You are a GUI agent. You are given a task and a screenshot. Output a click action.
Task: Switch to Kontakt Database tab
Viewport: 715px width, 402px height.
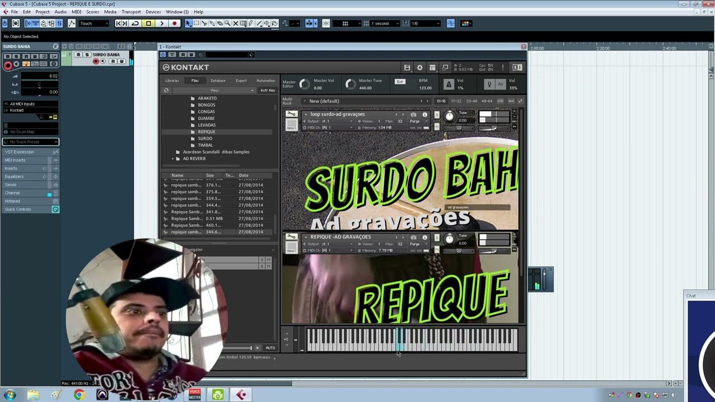pos(218,80)
